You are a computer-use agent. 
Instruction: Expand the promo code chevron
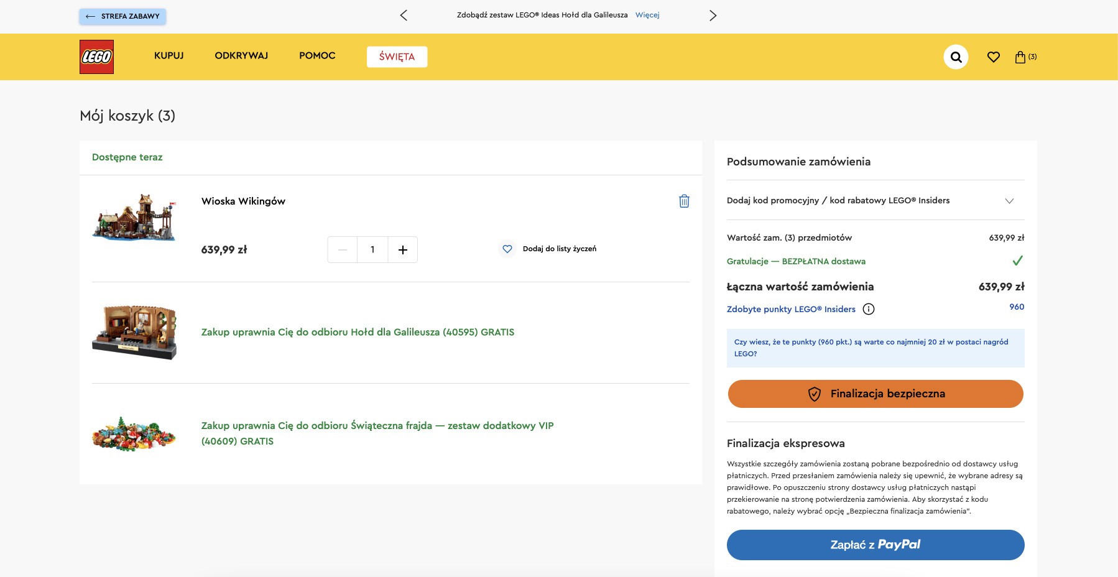click(x=1009, y=201)
